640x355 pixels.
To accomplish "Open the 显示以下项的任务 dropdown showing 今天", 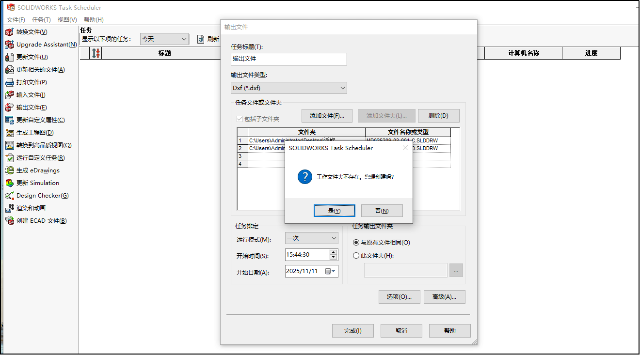I will click(x=164, y=39).
